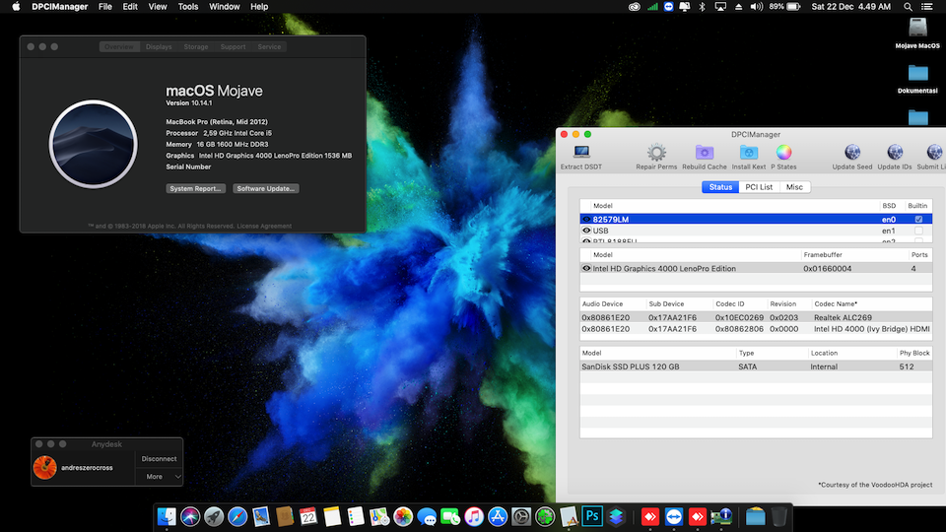This screenshot has height=532, width=946.
Task: Launch Siri from the Dock
Action: [x=190, y=517]
